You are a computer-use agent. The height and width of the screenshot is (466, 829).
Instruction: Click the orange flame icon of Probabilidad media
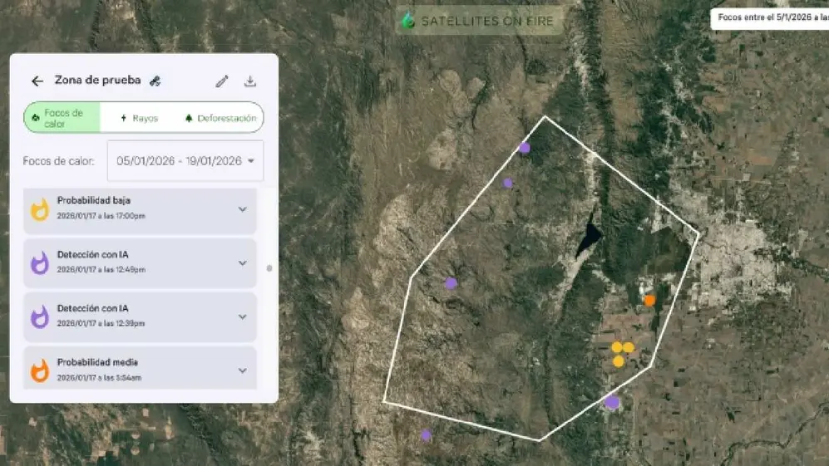click(40, 370)
